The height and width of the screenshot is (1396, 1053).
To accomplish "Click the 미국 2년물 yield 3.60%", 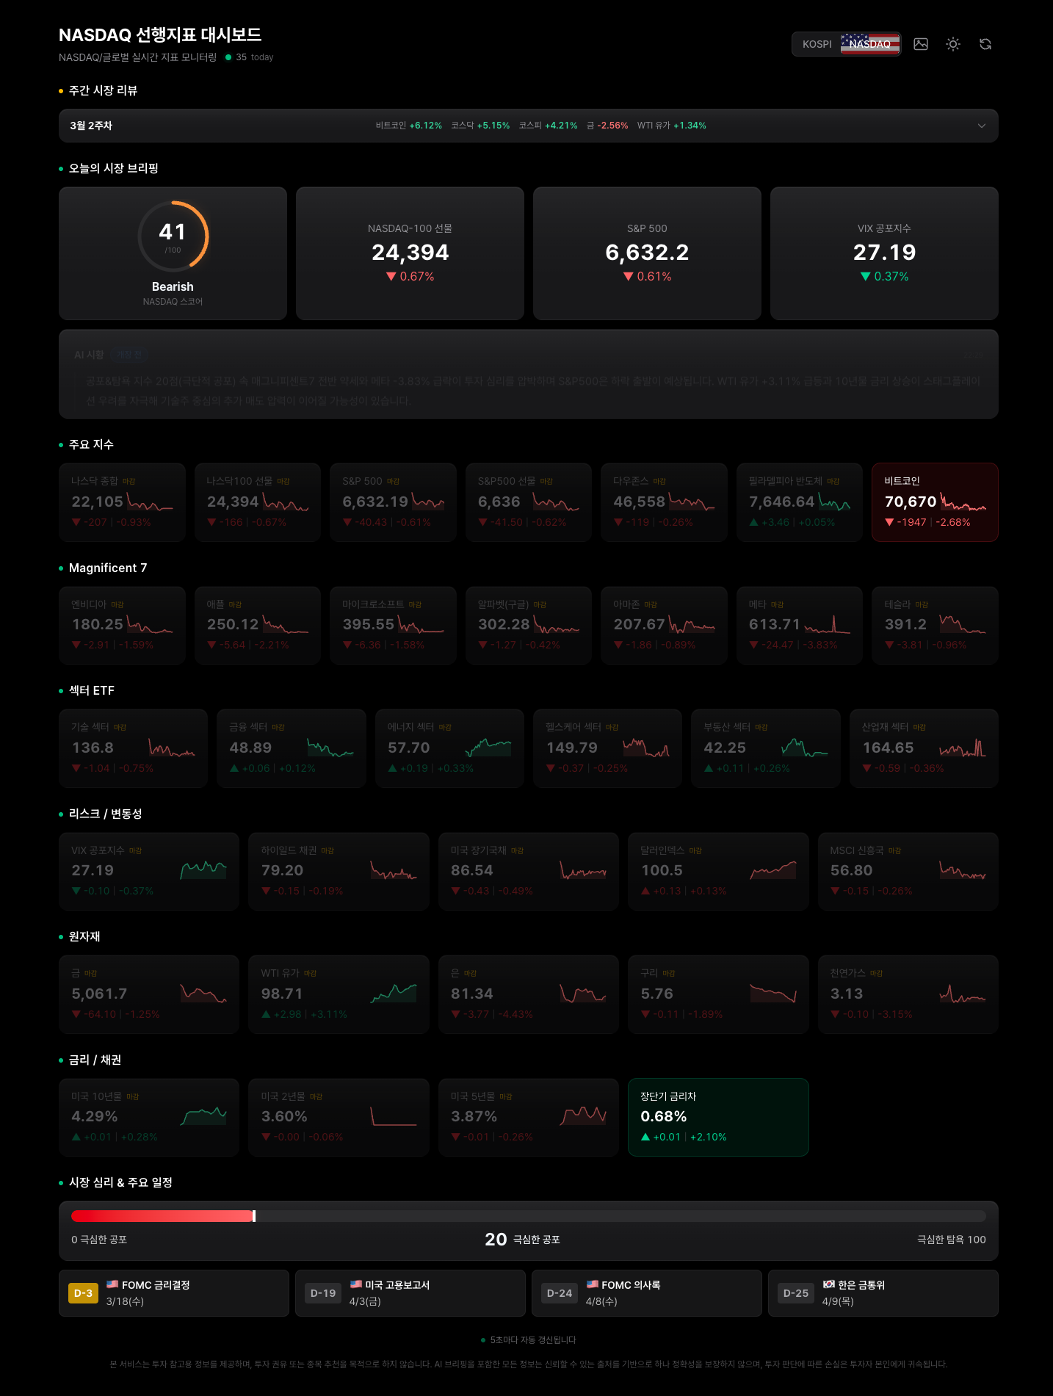I will [284, 1116].
